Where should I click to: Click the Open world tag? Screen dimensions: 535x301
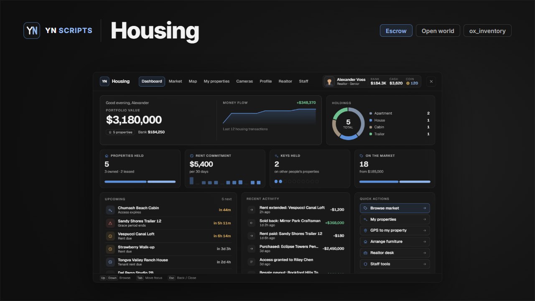click(438, 31)
